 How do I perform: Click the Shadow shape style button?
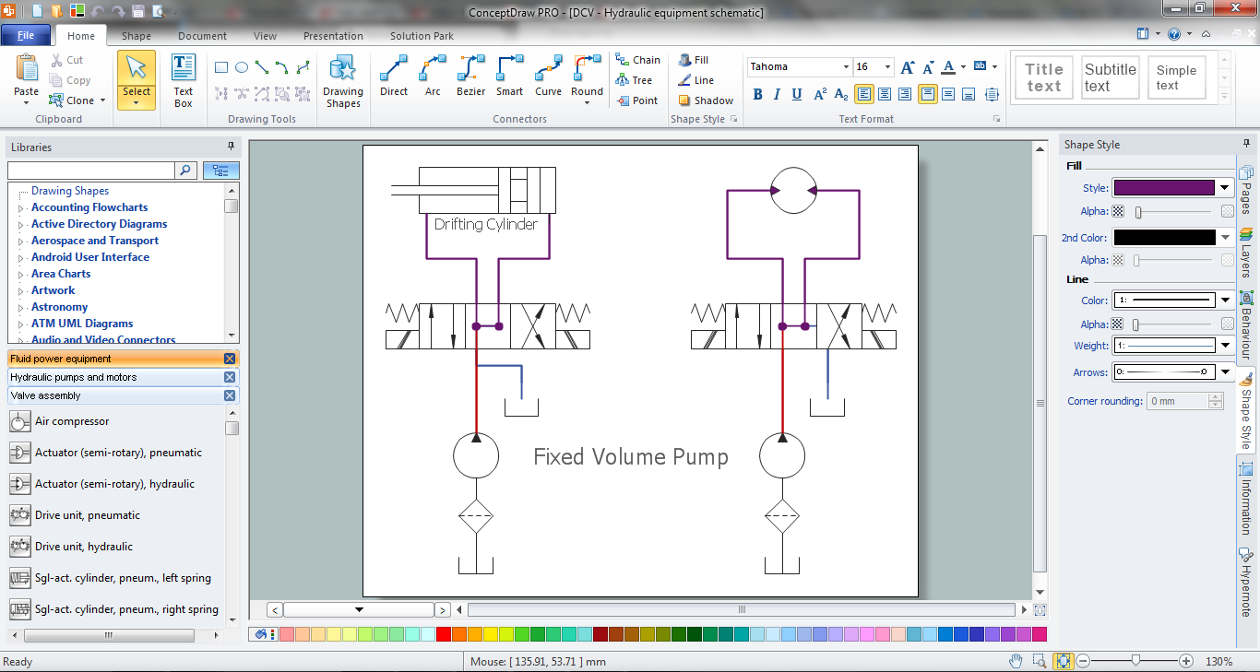[x=706, y=100]
